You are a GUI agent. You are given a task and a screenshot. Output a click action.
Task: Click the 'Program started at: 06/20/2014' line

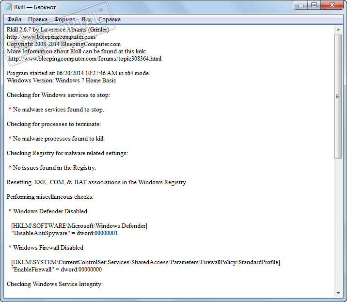(79, 73)
